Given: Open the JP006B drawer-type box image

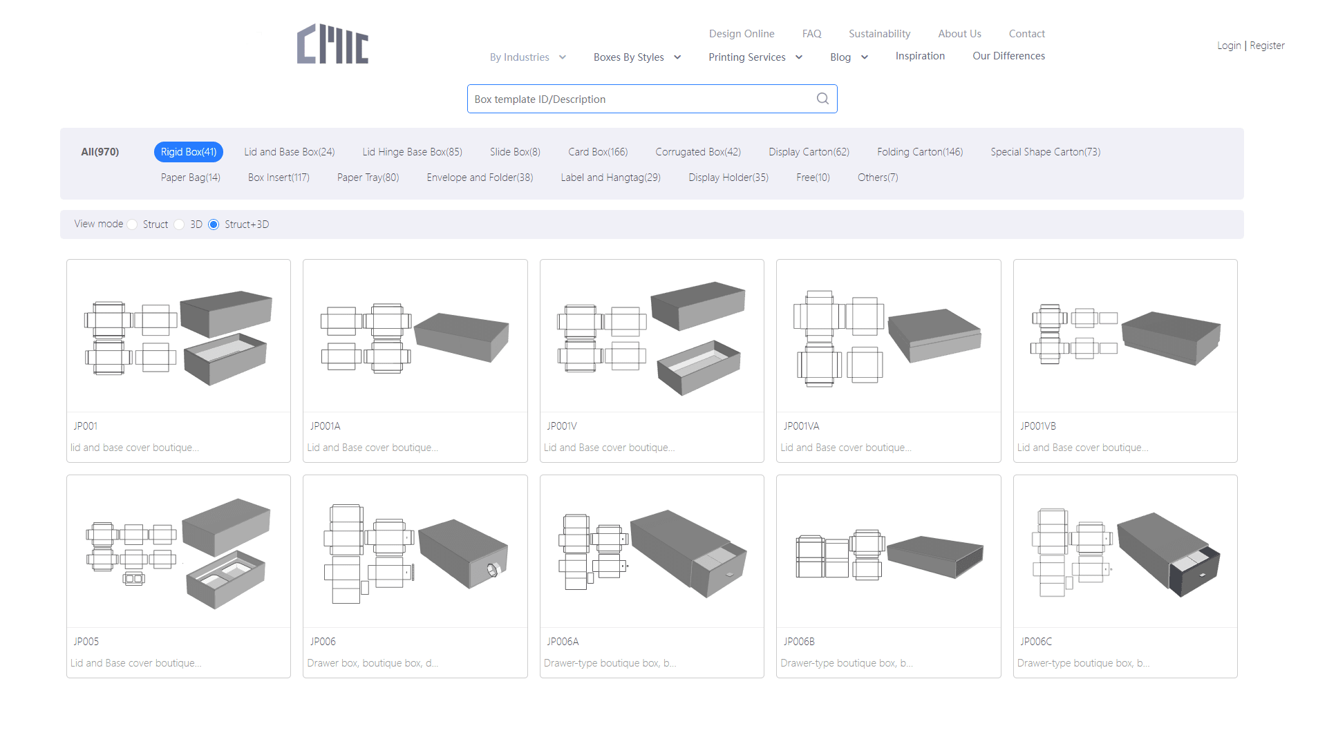Looking at the screenshot, I should (888, 552).
